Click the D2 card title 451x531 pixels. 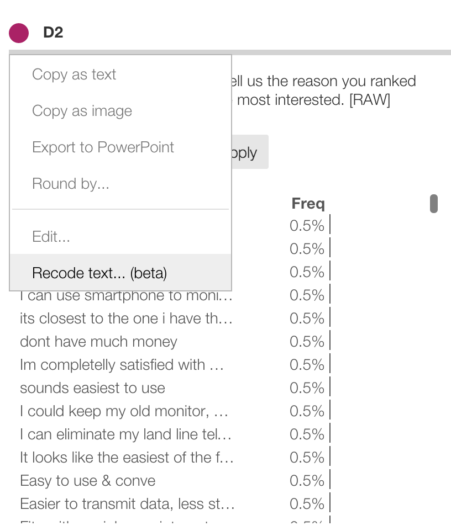pyautogui.click(x=53, y=33)
